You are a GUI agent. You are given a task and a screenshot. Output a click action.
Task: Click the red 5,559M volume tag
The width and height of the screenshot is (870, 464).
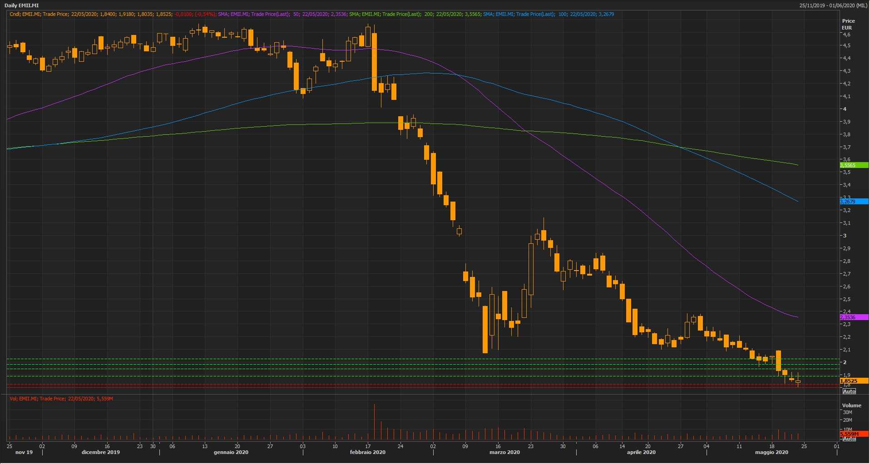pos(853,434)
